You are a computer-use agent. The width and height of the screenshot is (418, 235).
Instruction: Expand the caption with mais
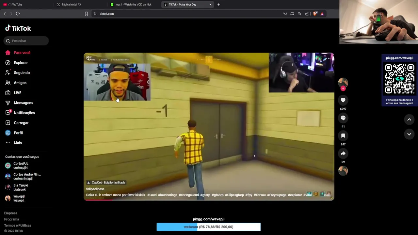pos(327,195)
